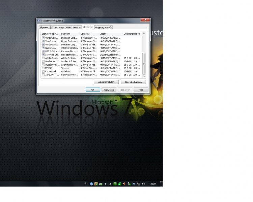Image resolution: width=253 pixels, height=202 pixels.
Task: Click the Onbekend manufacturer cell
Action: tap(66, 71)
